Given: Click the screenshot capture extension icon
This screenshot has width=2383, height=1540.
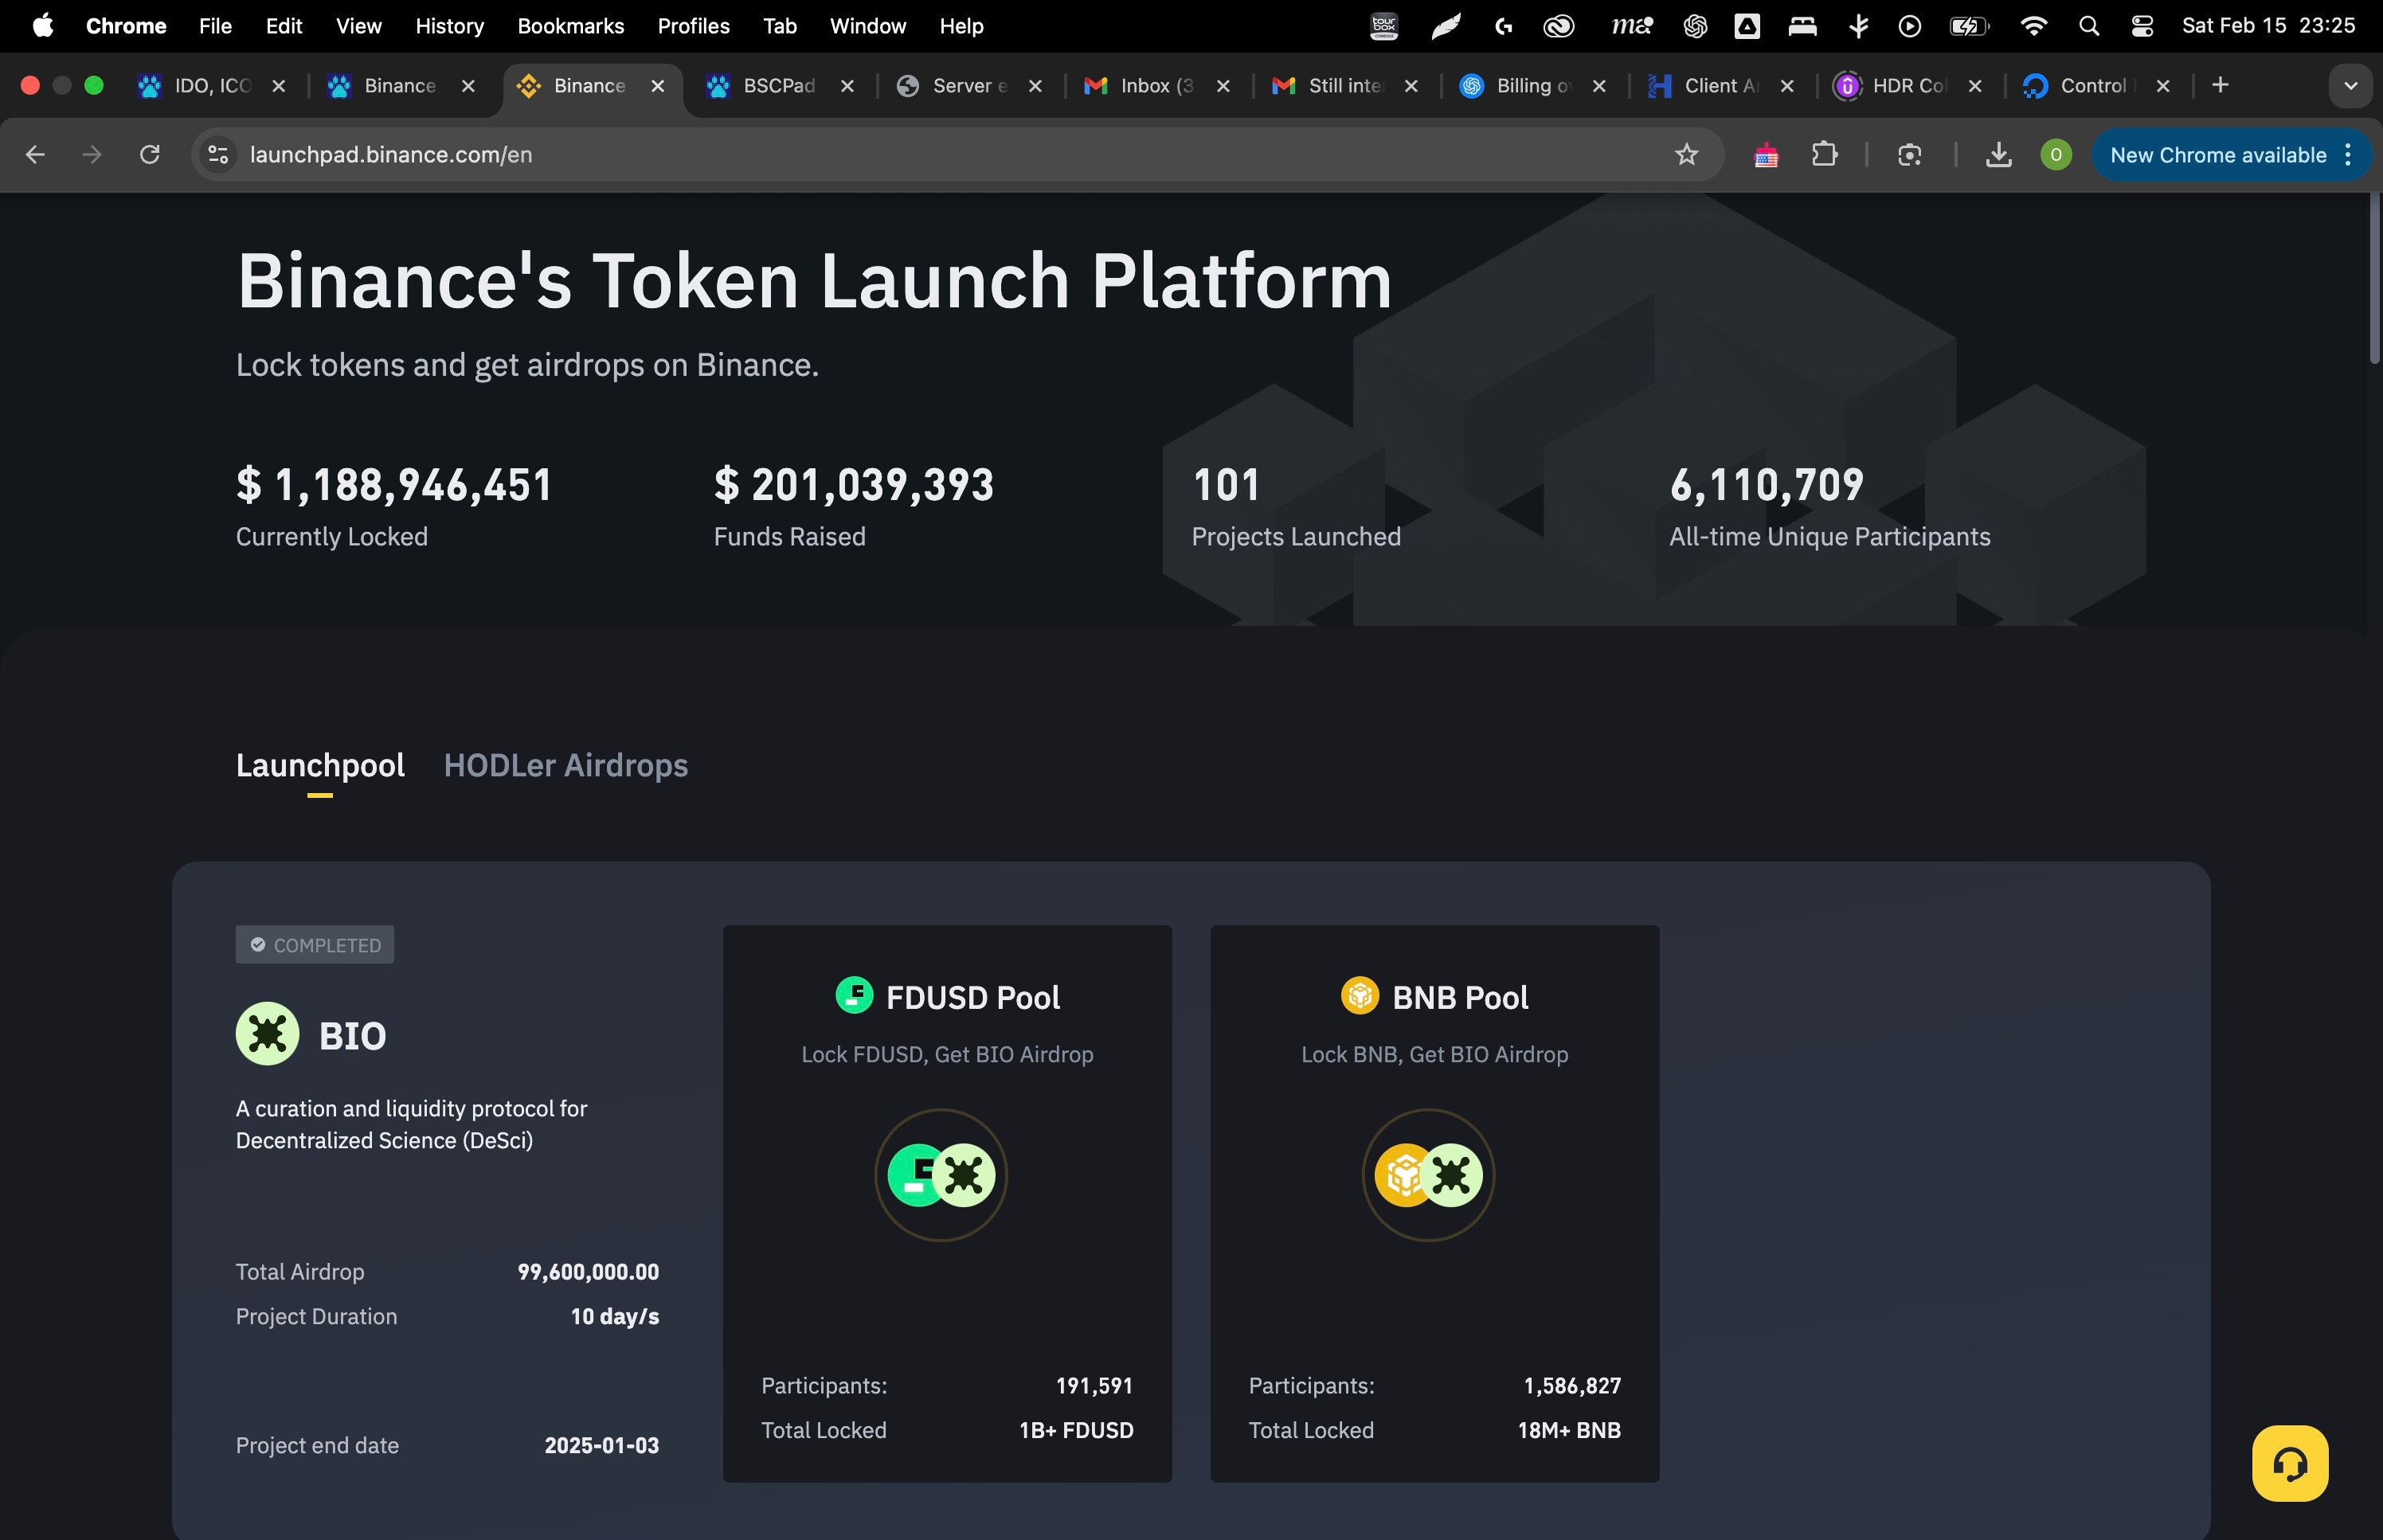Looking at the screenshot, I should pyautogui.click(x=1909, y=154).
